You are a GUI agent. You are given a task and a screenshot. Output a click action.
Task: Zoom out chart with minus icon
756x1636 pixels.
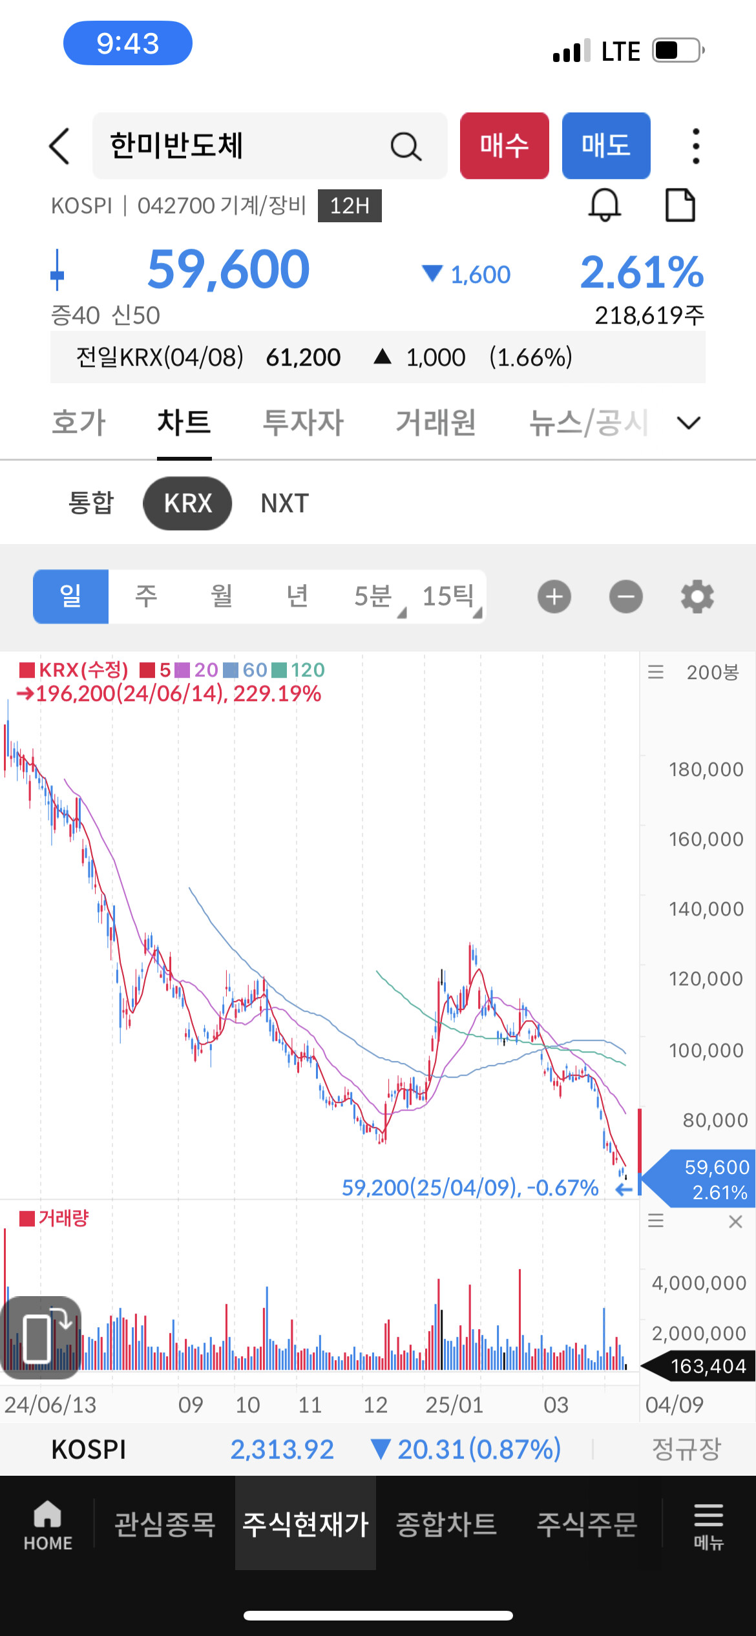(x=625, y=596)
